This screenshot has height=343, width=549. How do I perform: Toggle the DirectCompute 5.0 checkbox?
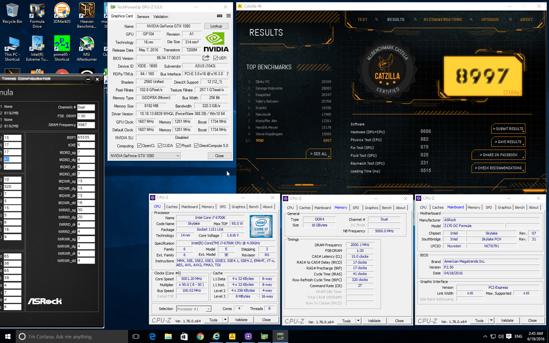pyautogui.click(x=196, y=146)
